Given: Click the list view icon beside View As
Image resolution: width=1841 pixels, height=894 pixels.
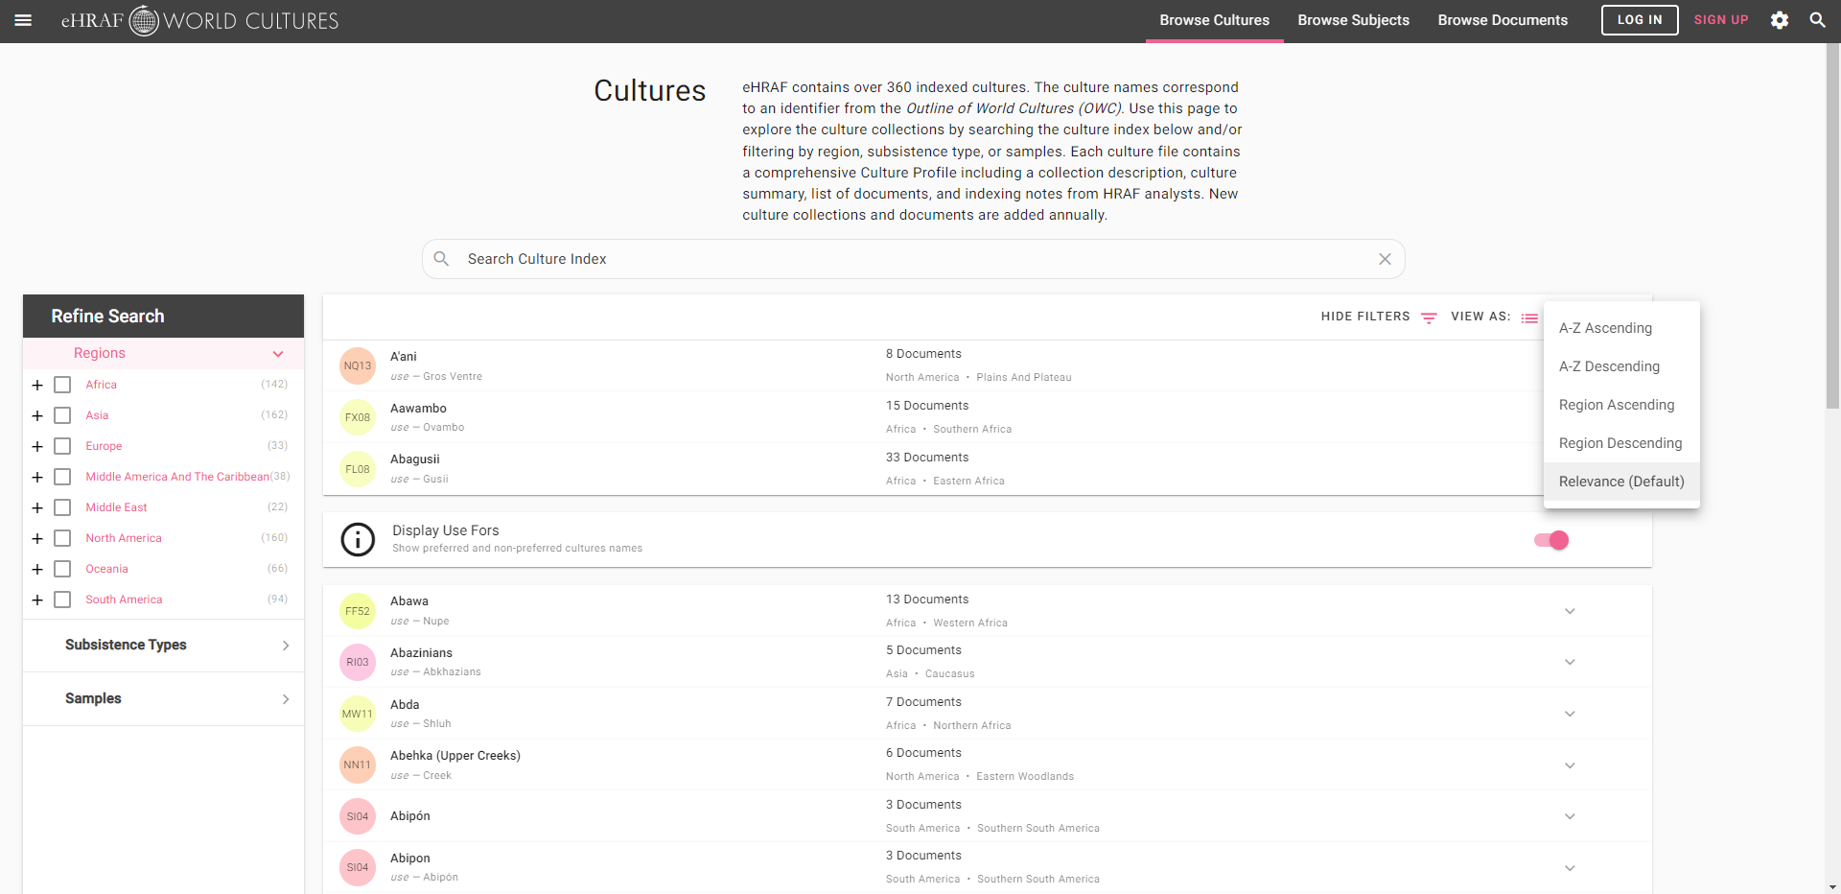Looking at the screenshot, I should [1529, 318].
